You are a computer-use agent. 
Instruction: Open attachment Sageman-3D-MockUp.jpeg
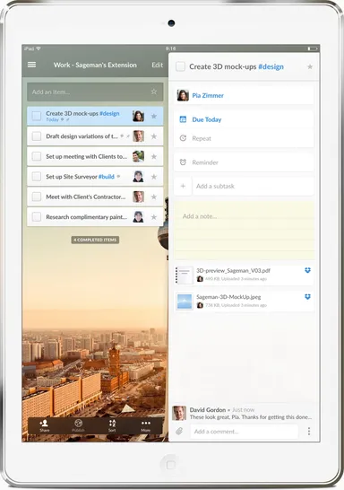pos(244,302)
